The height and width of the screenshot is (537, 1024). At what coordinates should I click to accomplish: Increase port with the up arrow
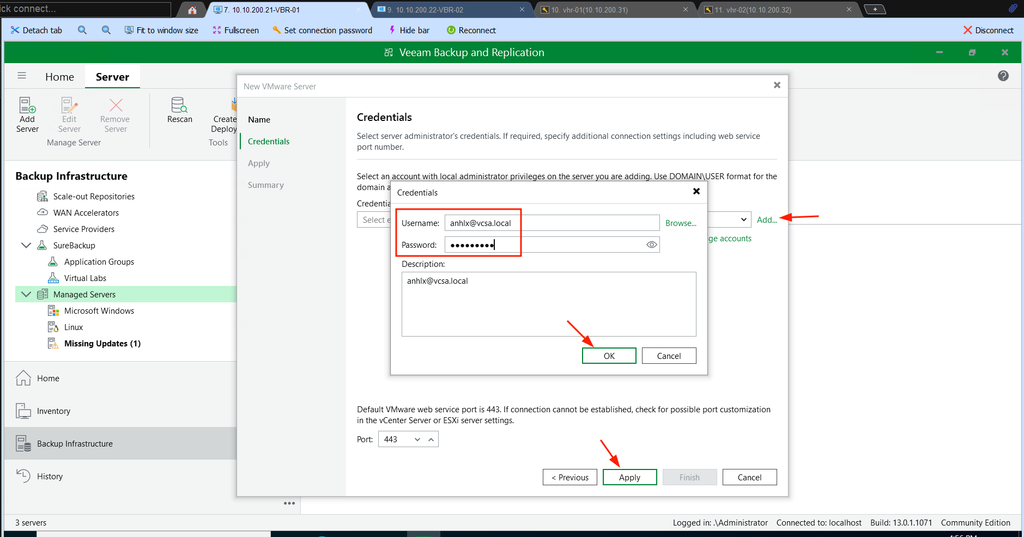click(431, 440)
